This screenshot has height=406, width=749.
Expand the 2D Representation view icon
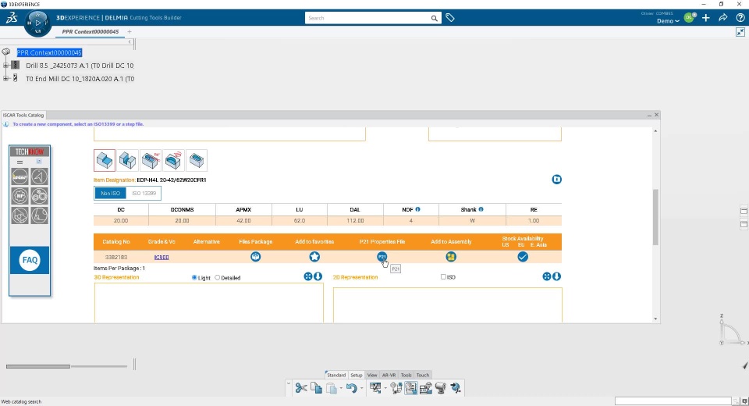pos(547,276)
